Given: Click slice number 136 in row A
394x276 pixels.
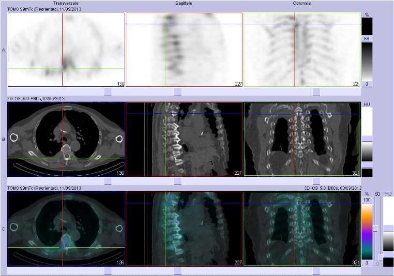Looking at the screenshot, I should tap(121, 84).
